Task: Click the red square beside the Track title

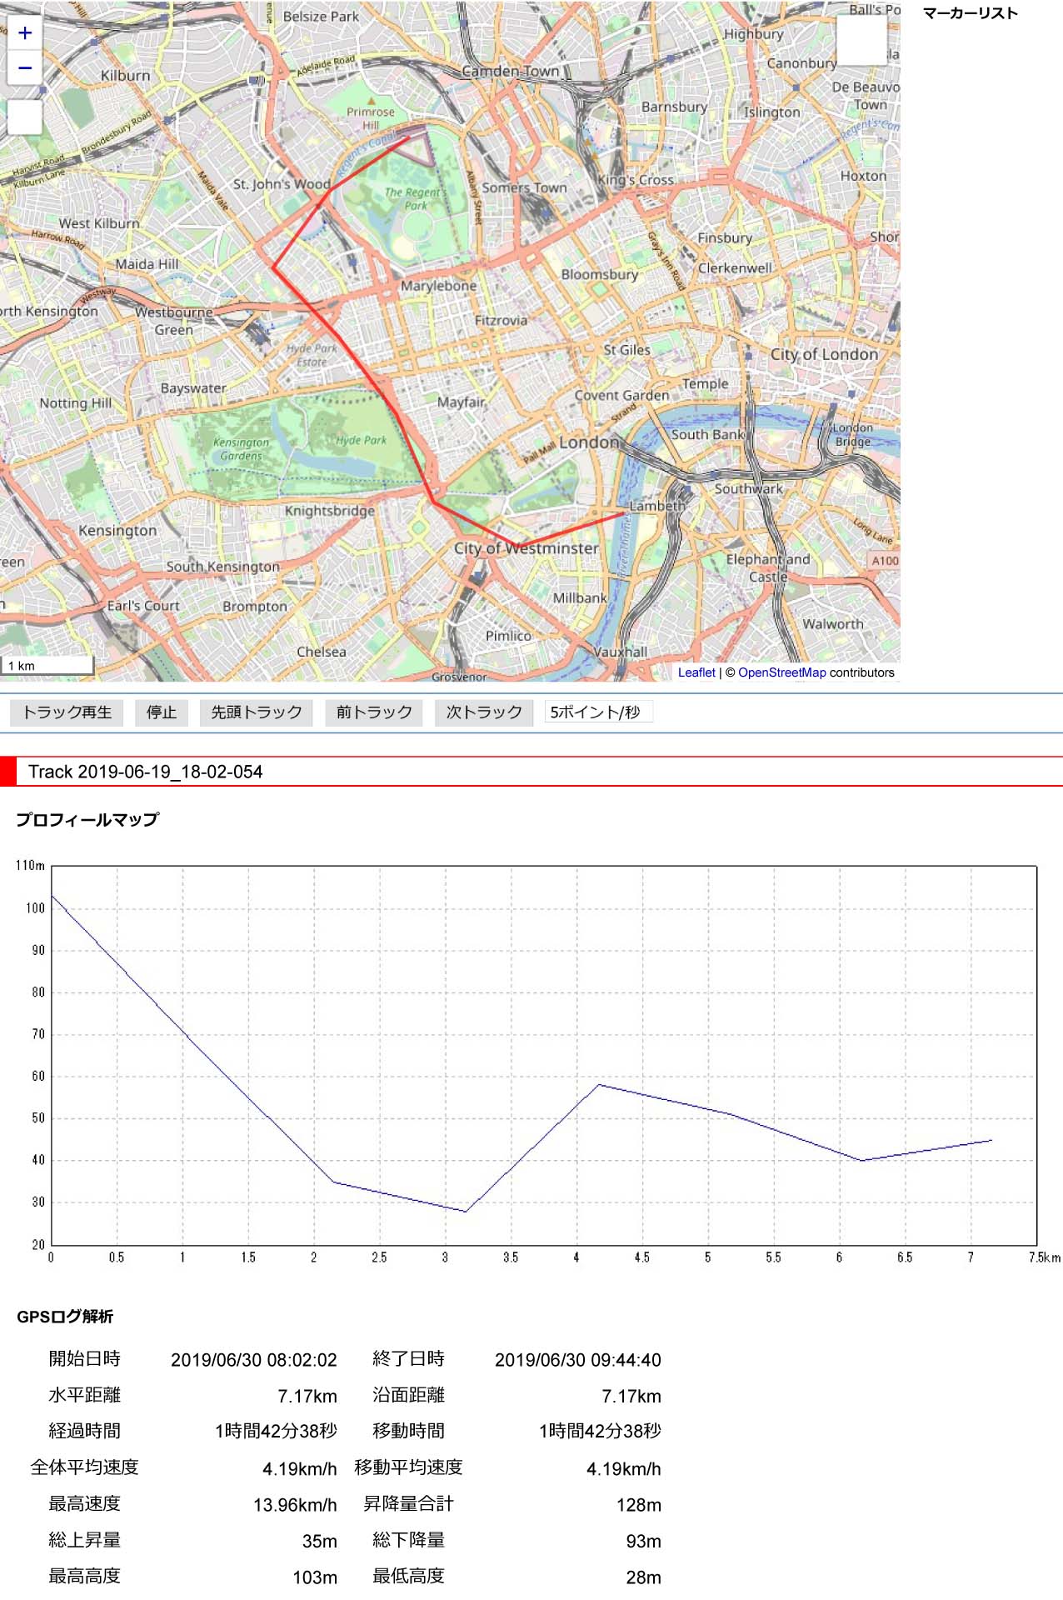Action: [x=8, y=771]
